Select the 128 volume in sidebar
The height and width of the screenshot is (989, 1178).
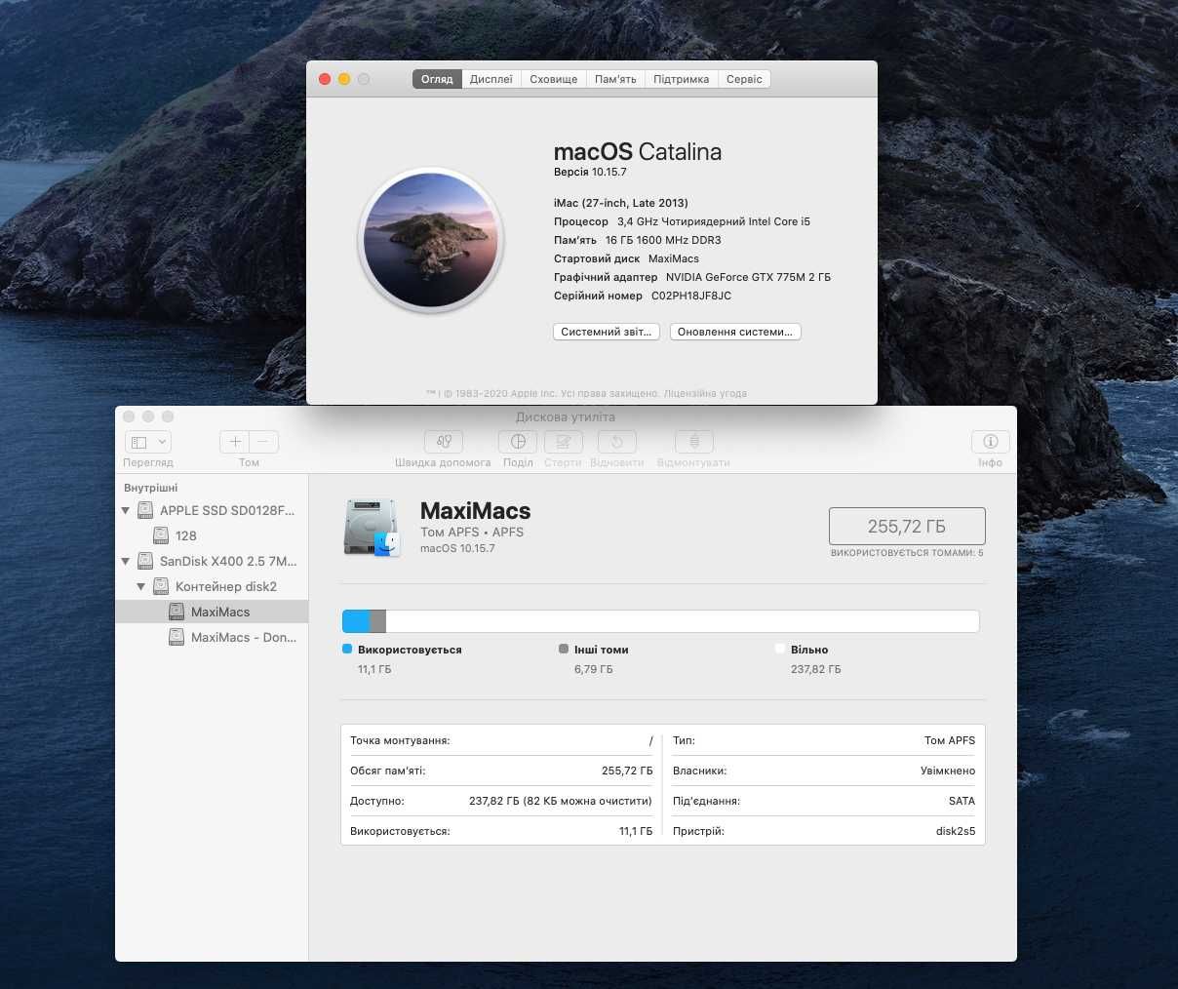pyautogui.click(x=212, y=535)
